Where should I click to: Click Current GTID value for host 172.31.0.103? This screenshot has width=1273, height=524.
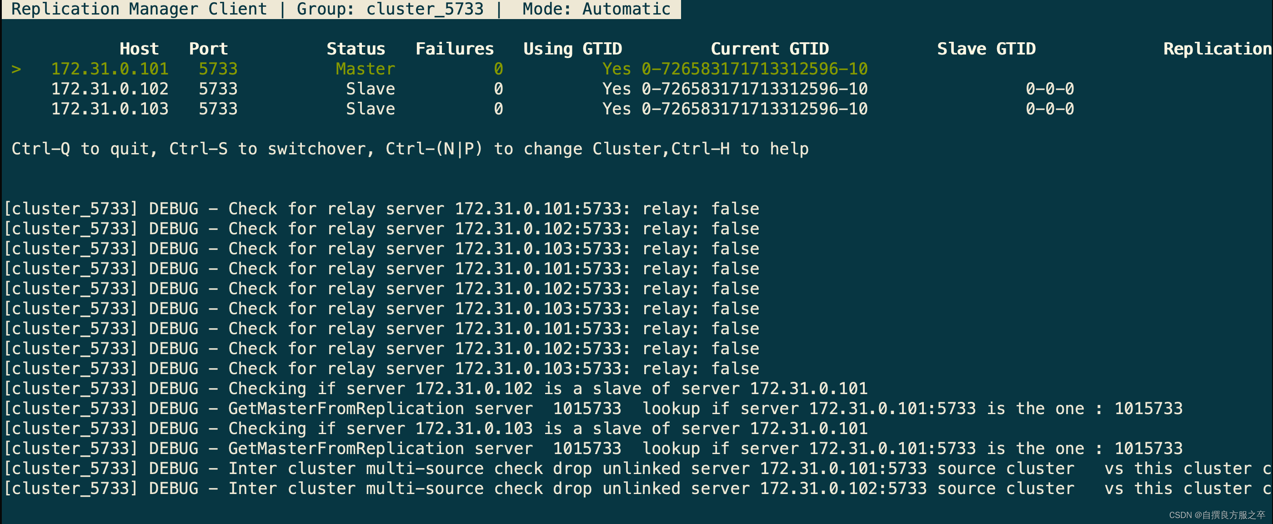[754, 109]
